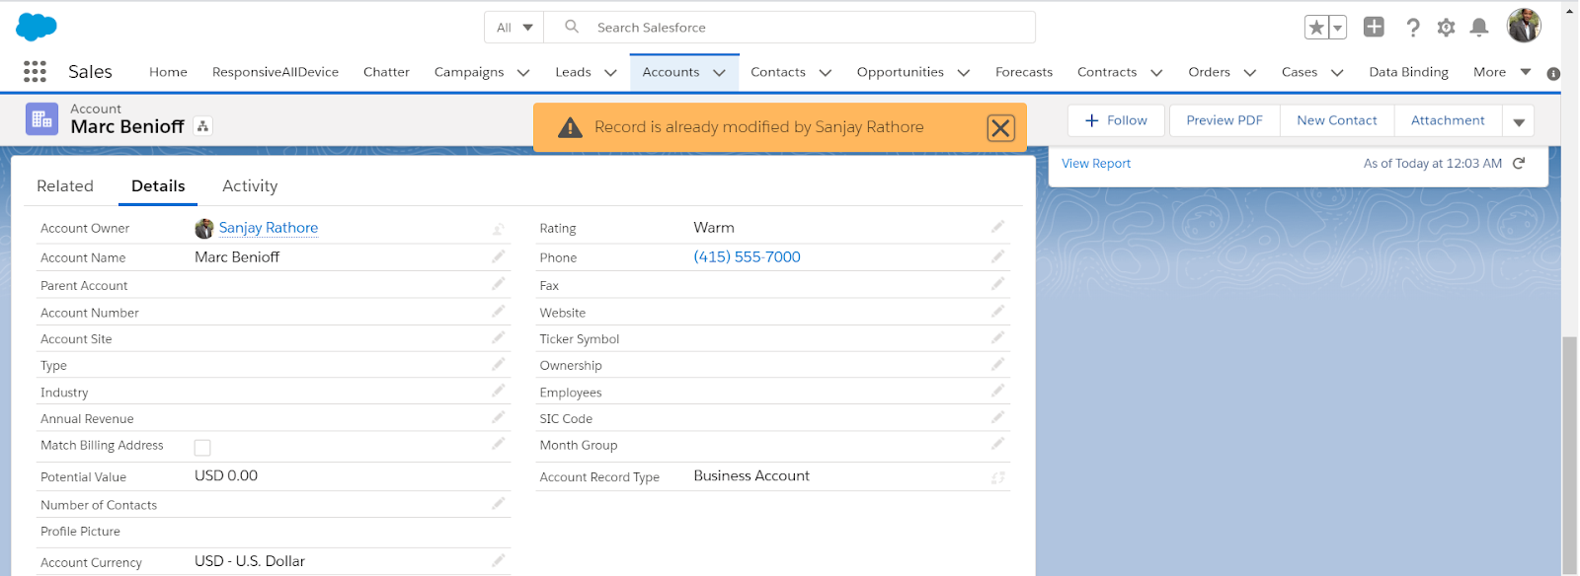Expand the Opportunities nav dropdown chevron
The height and width of the screenshot is (576, 1580).
[x=964, y=72]
